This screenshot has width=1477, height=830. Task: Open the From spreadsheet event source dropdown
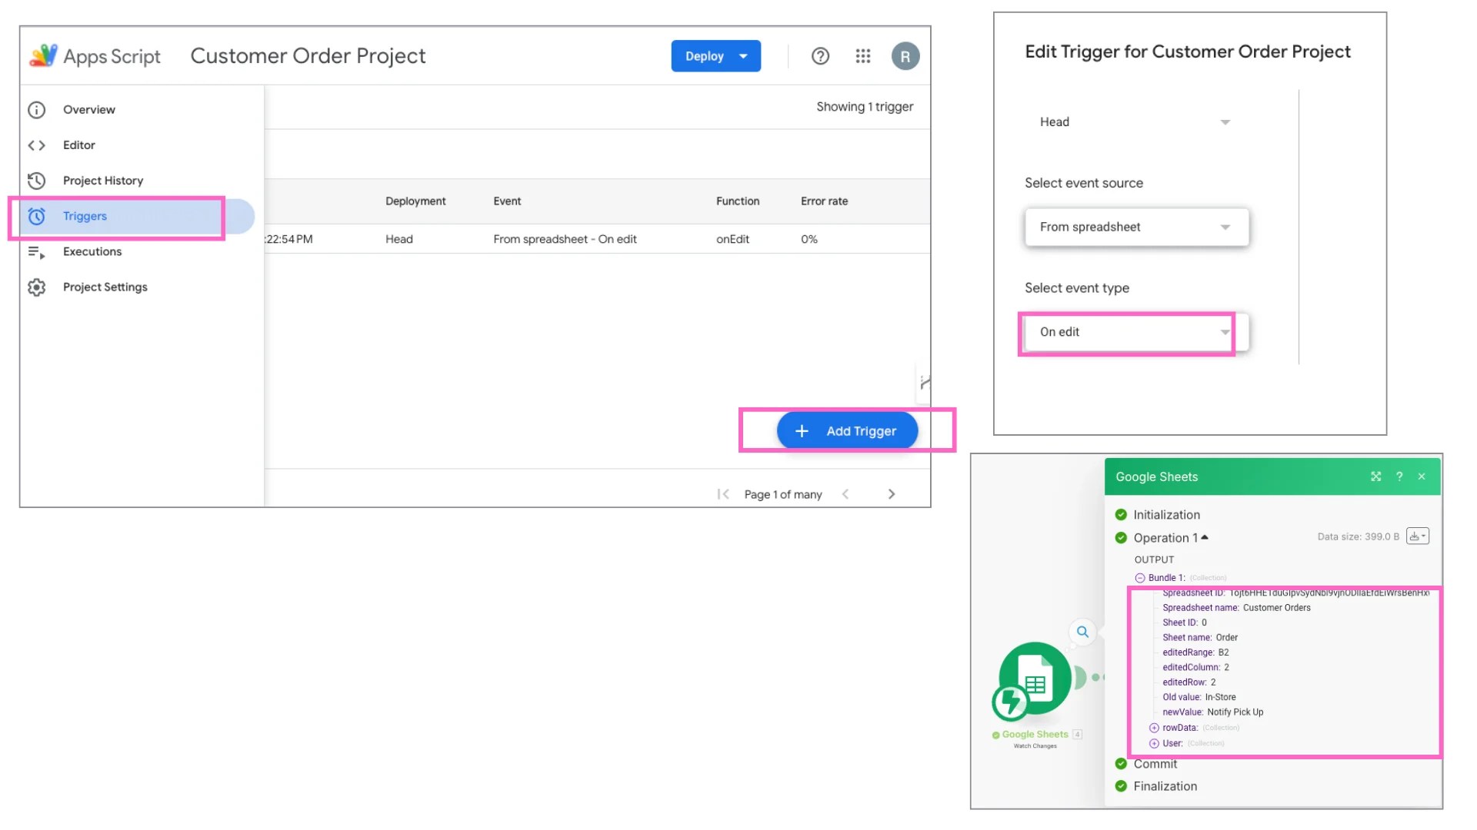(x=1136, y=227)
